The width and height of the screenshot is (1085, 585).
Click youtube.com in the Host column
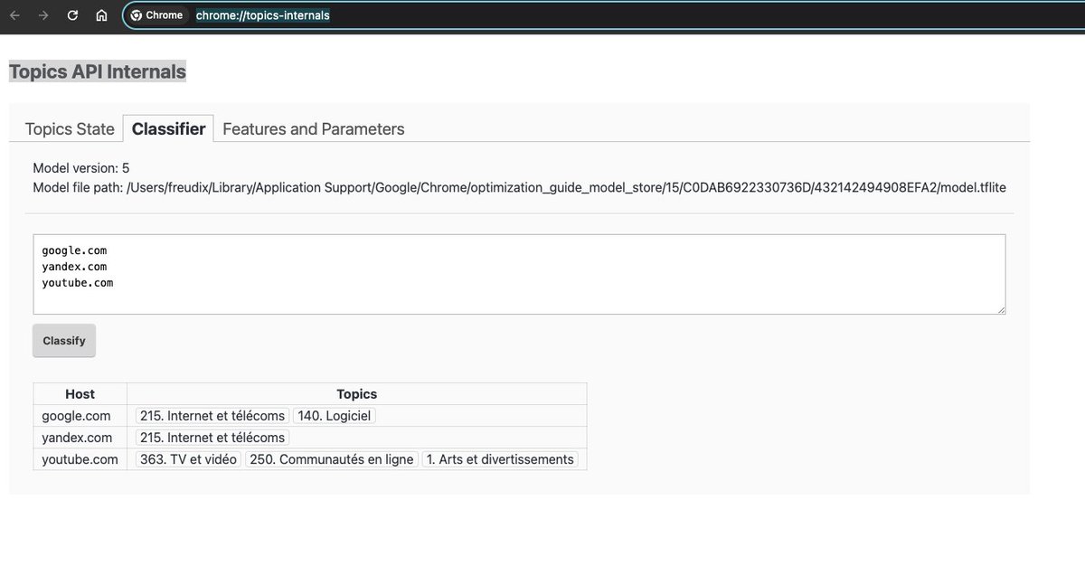coord(80,459)
